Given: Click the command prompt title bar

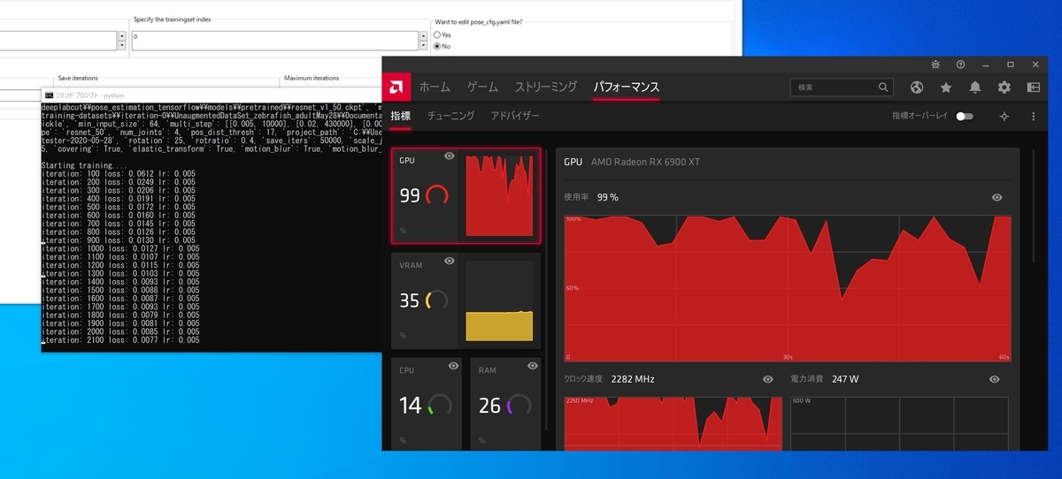Looking at the screenshot, I should coord(212,95).
